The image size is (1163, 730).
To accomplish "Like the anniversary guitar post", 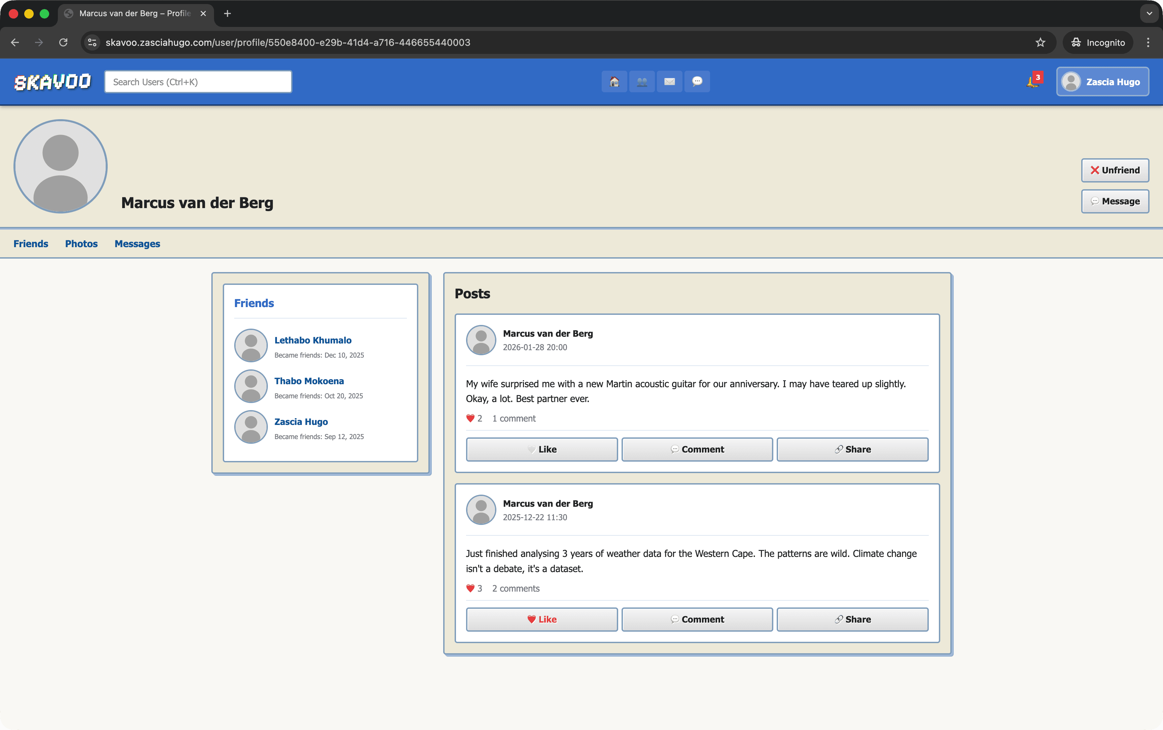I will (542, 449).
